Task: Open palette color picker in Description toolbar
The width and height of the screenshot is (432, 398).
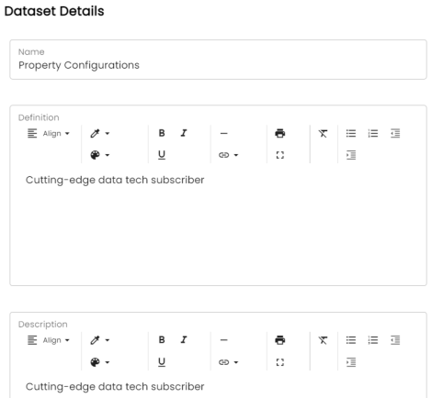Action: (x=100, y=362)
